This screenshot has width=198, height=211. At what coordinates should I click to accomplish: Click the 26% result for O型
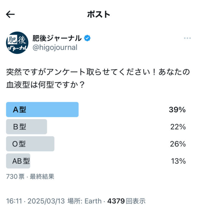pos(178,144)
